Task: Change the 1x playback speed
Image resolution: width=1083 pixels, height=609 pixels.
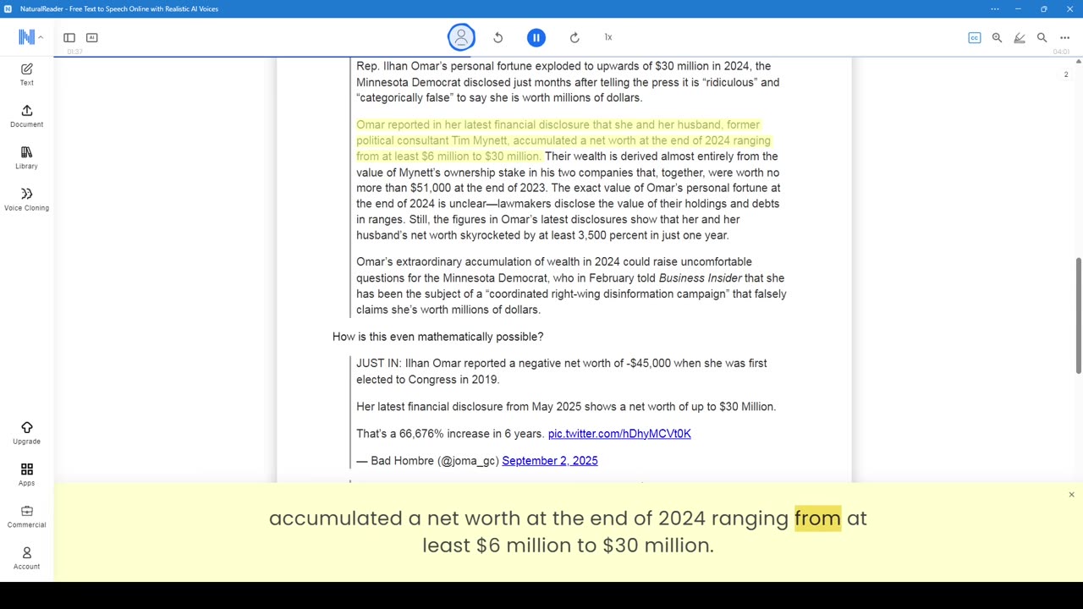Action: click(x=608, y=37)
